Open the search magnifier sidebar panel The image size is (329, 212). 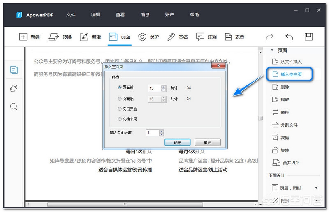tap(14, 106)
